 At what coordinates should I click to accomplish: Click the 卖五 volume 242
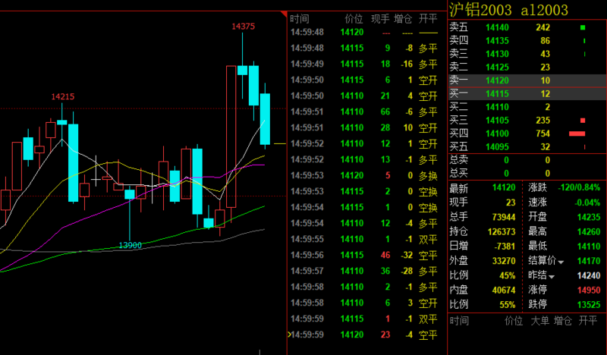543,27
